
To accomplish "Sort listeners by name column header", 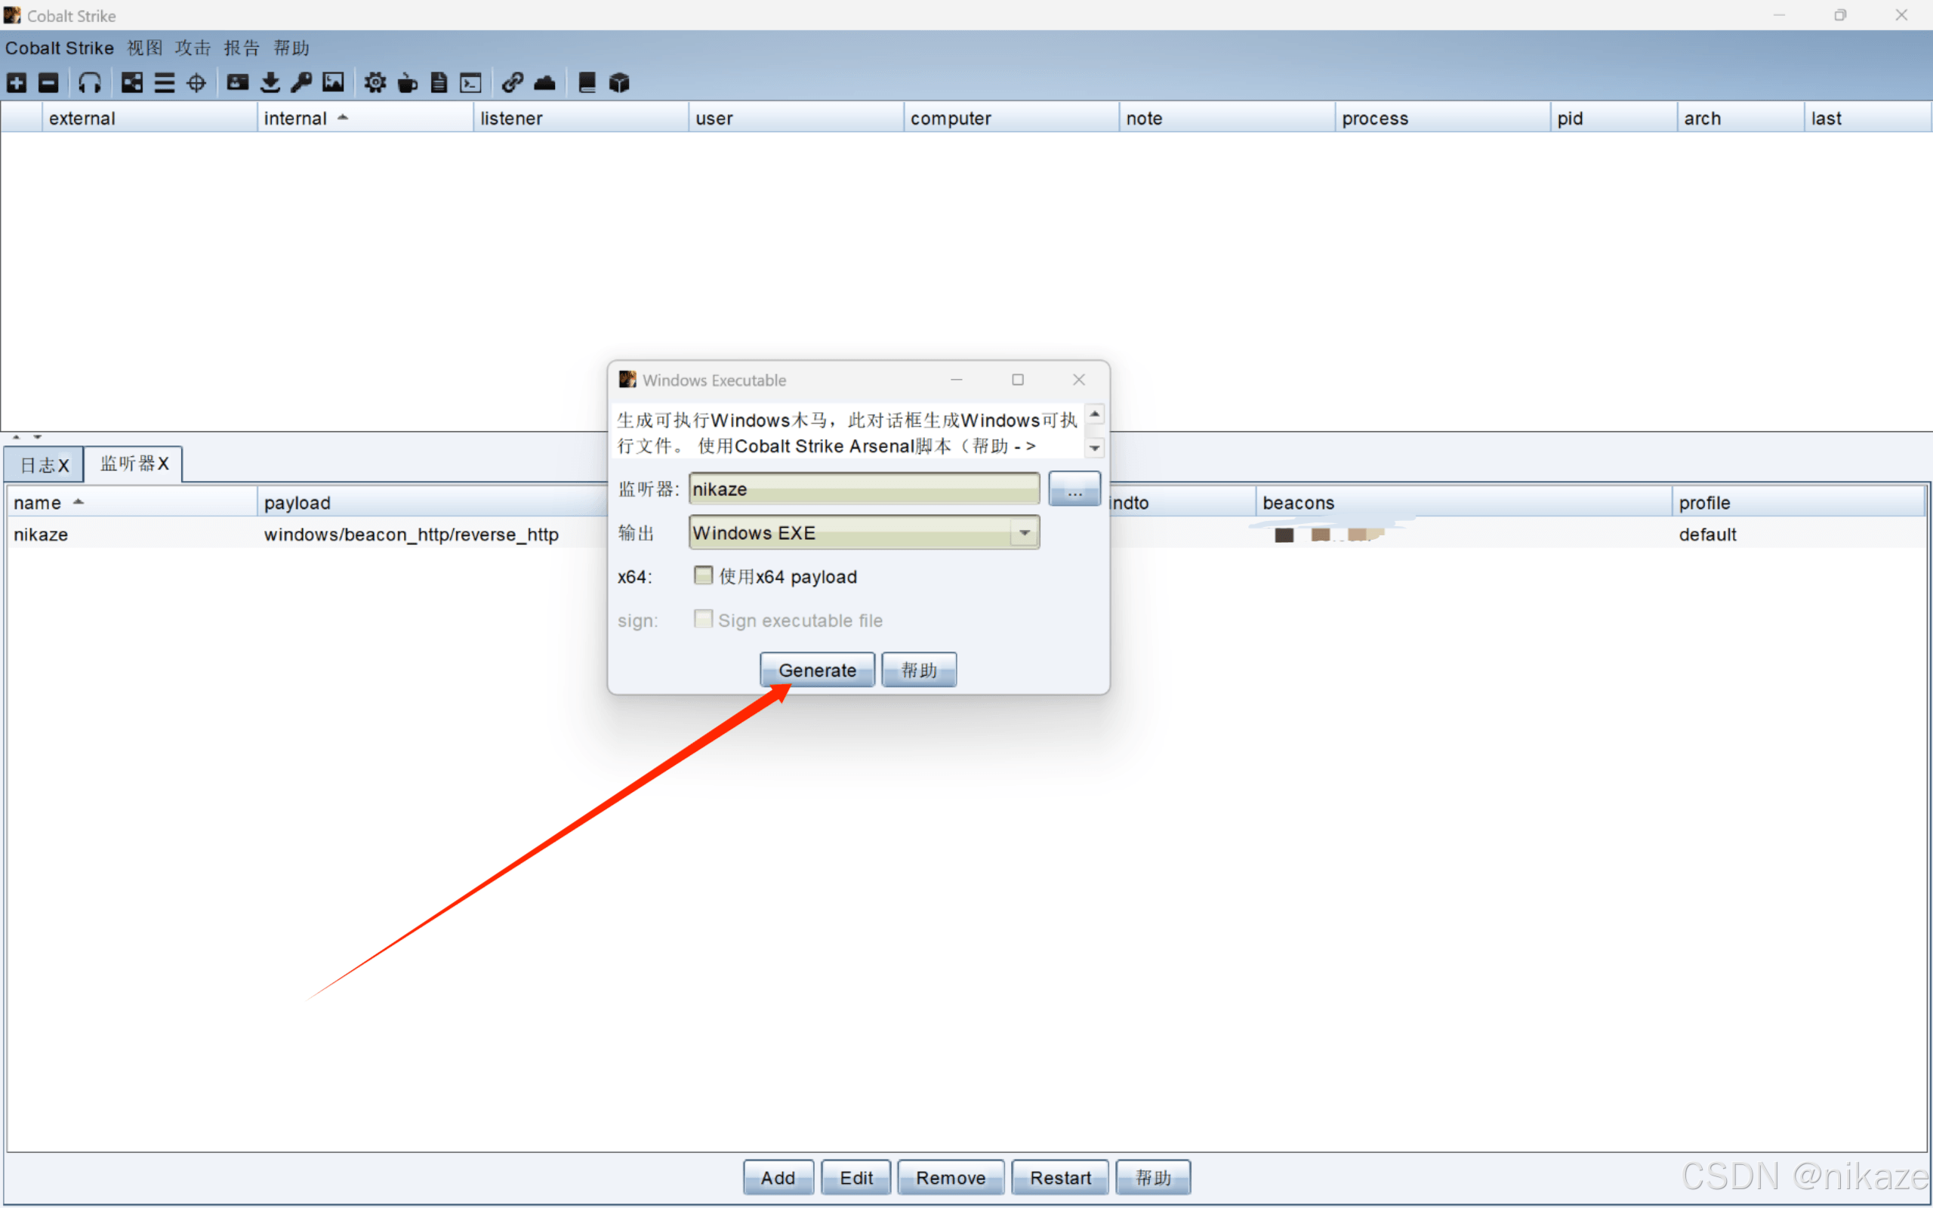I will [38, 503].
